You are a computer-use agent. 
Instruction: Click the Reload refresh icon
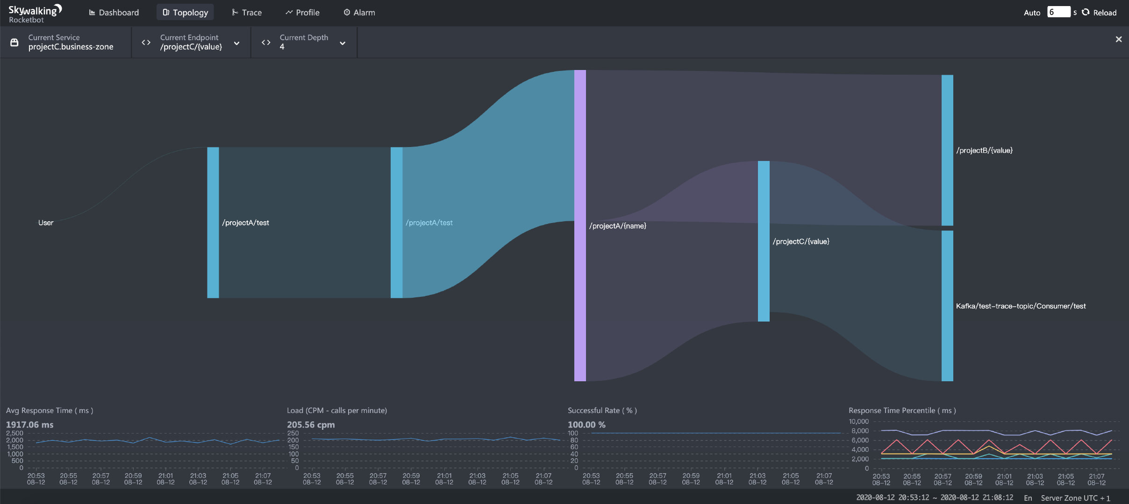point(1086,12)
